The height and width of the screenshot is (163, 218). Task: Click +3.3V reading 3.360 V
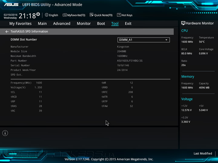(x=186, y=122)
